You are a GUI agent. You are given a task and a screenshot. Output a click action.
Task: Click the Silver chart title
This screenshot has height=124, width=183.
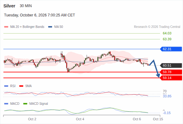pos(9,6)
